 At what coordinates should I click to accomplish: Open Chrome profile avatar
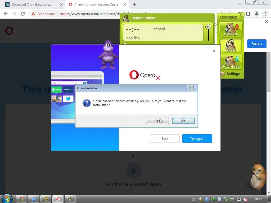[257, 14]
